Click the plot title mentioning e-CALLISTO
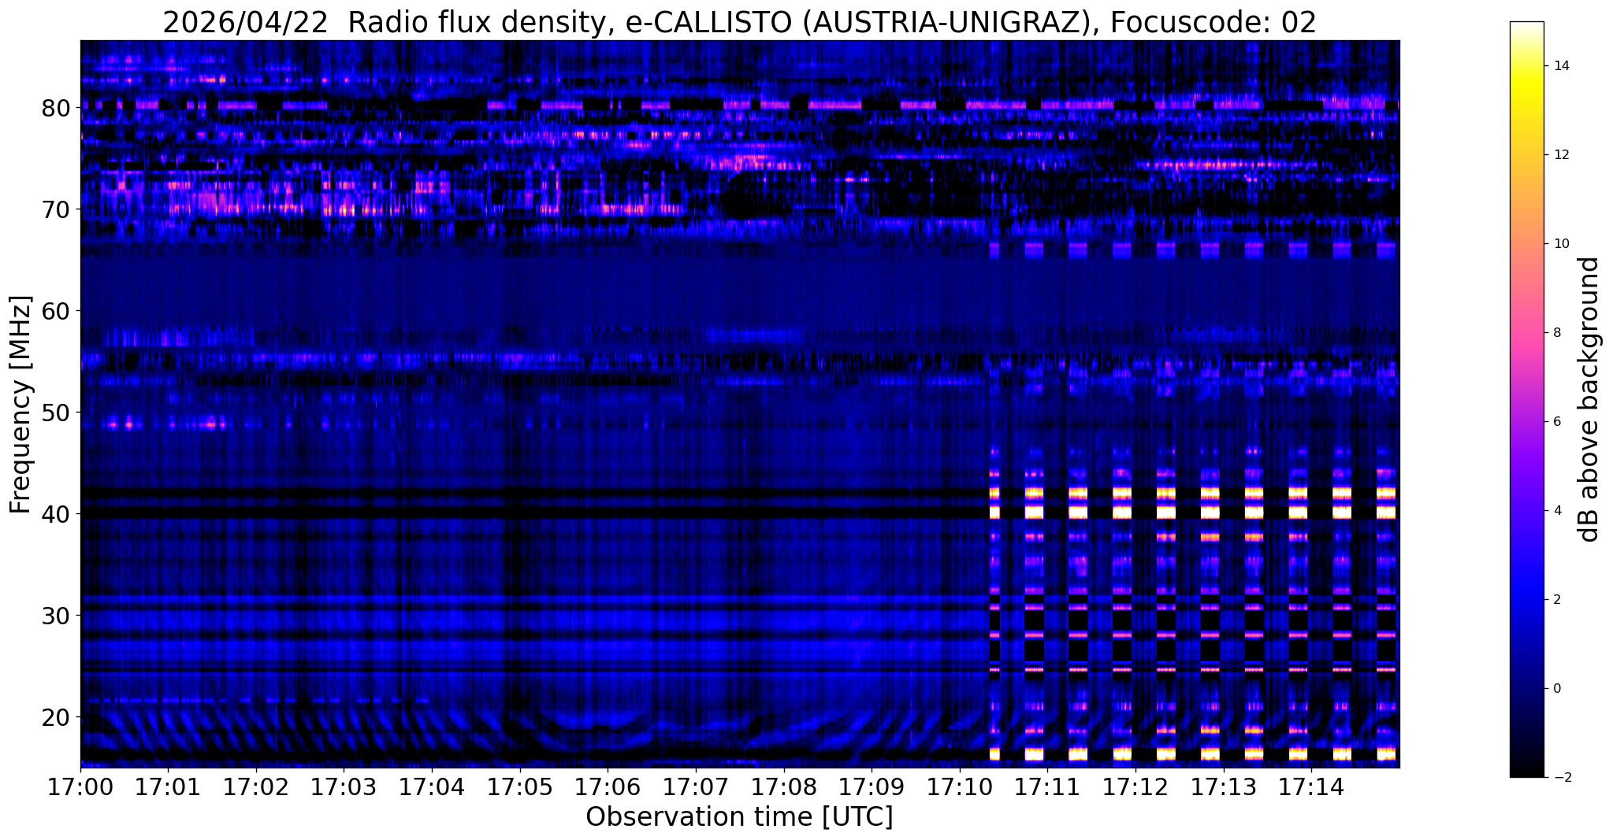The image size is (1613, 840). click(739, 23)
